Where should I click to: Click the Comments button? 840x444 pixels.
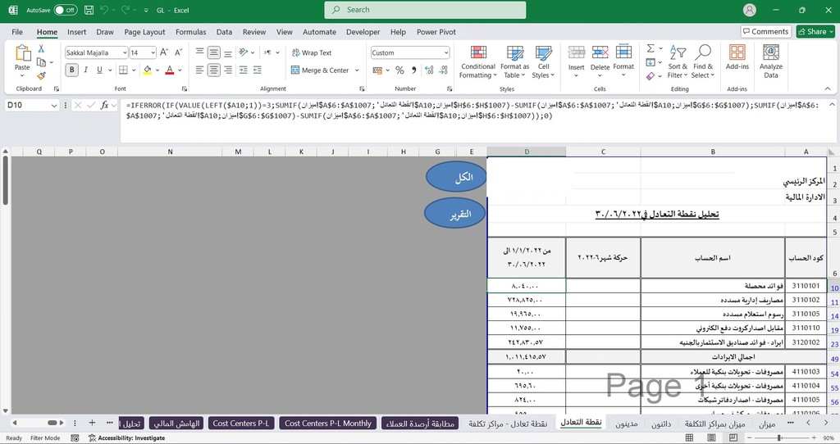click(x=765, y=32)
